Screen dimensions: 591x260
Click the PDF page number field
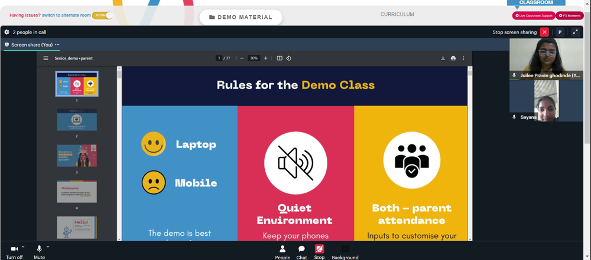click(219, 58)
